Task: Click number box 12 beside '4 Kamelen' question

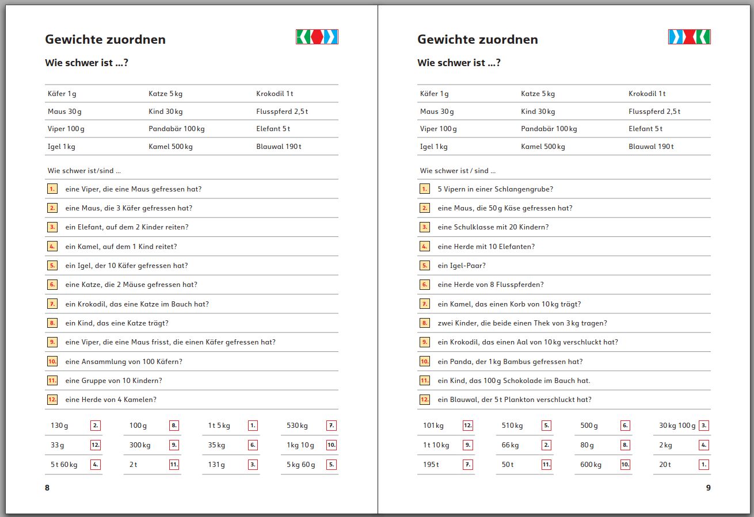Action: 52,399
